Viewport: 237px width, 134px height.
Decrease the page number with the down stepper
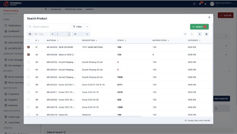(69, 35)
